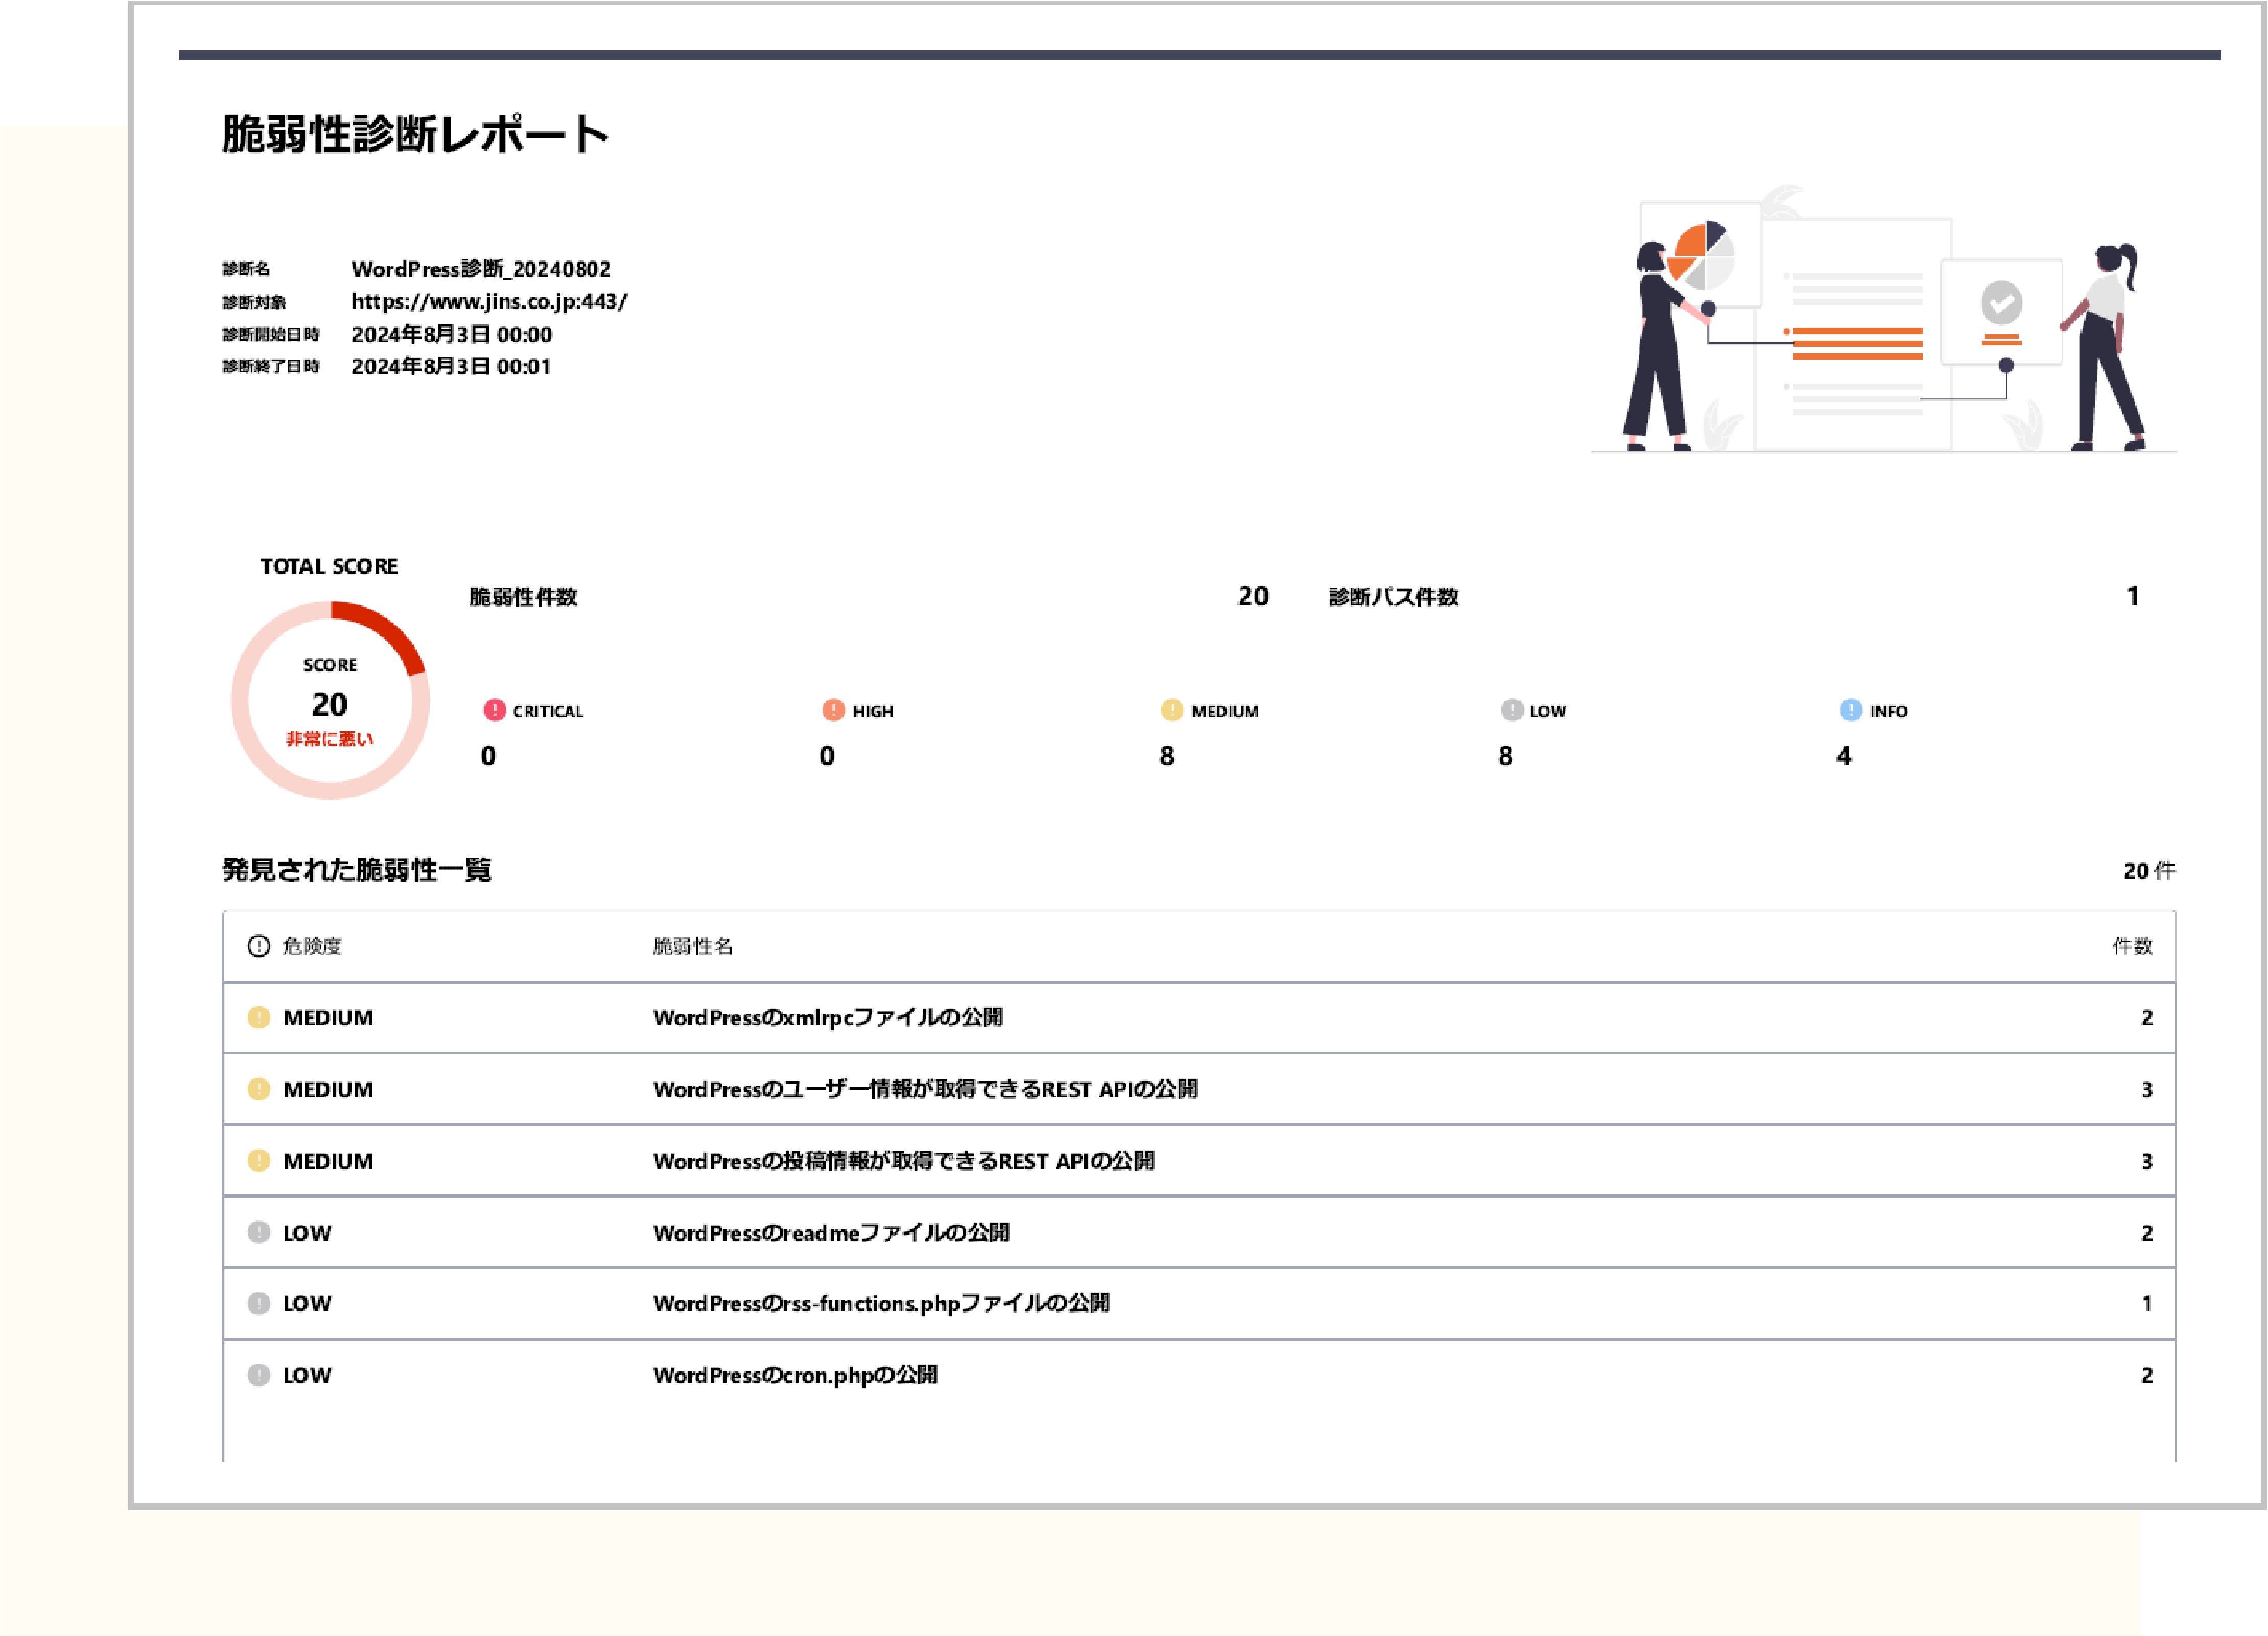
Task: Click the 件数 column header
Action: (2132, 946)
